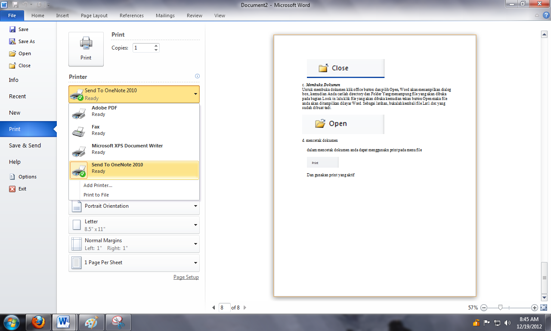
Task: Minimize the ribbon with the caret icon
Action: (537, 16)
